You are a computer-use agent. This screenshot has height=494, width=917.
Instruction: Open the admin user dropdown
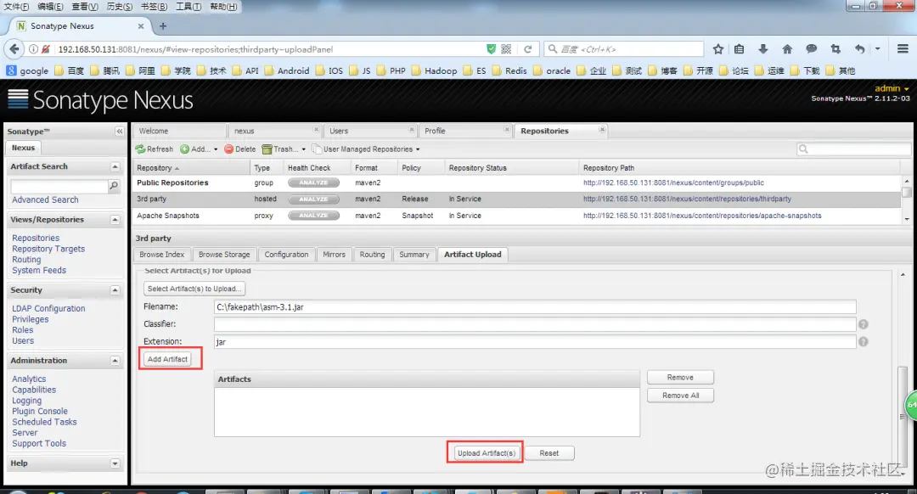892,88
